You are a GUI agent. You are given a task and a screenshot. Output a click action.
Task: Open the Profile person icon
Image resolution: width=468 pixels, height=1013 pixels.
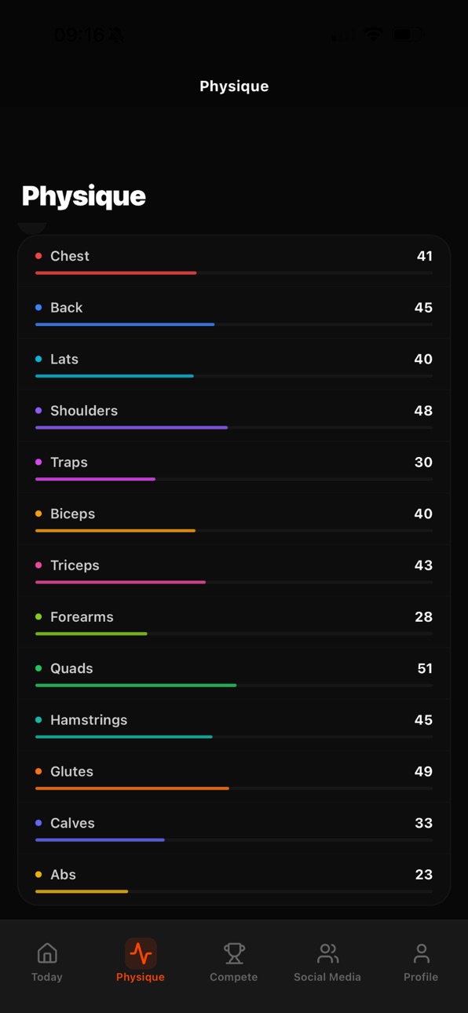tap(421, 953)
